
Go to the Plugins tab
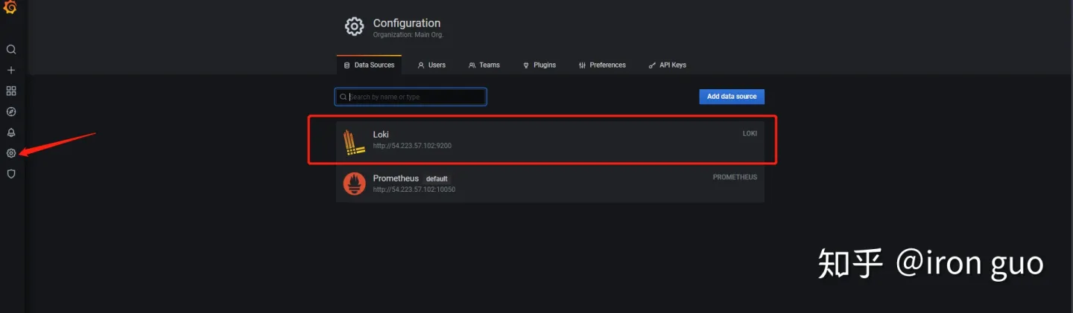click(539, 65)
